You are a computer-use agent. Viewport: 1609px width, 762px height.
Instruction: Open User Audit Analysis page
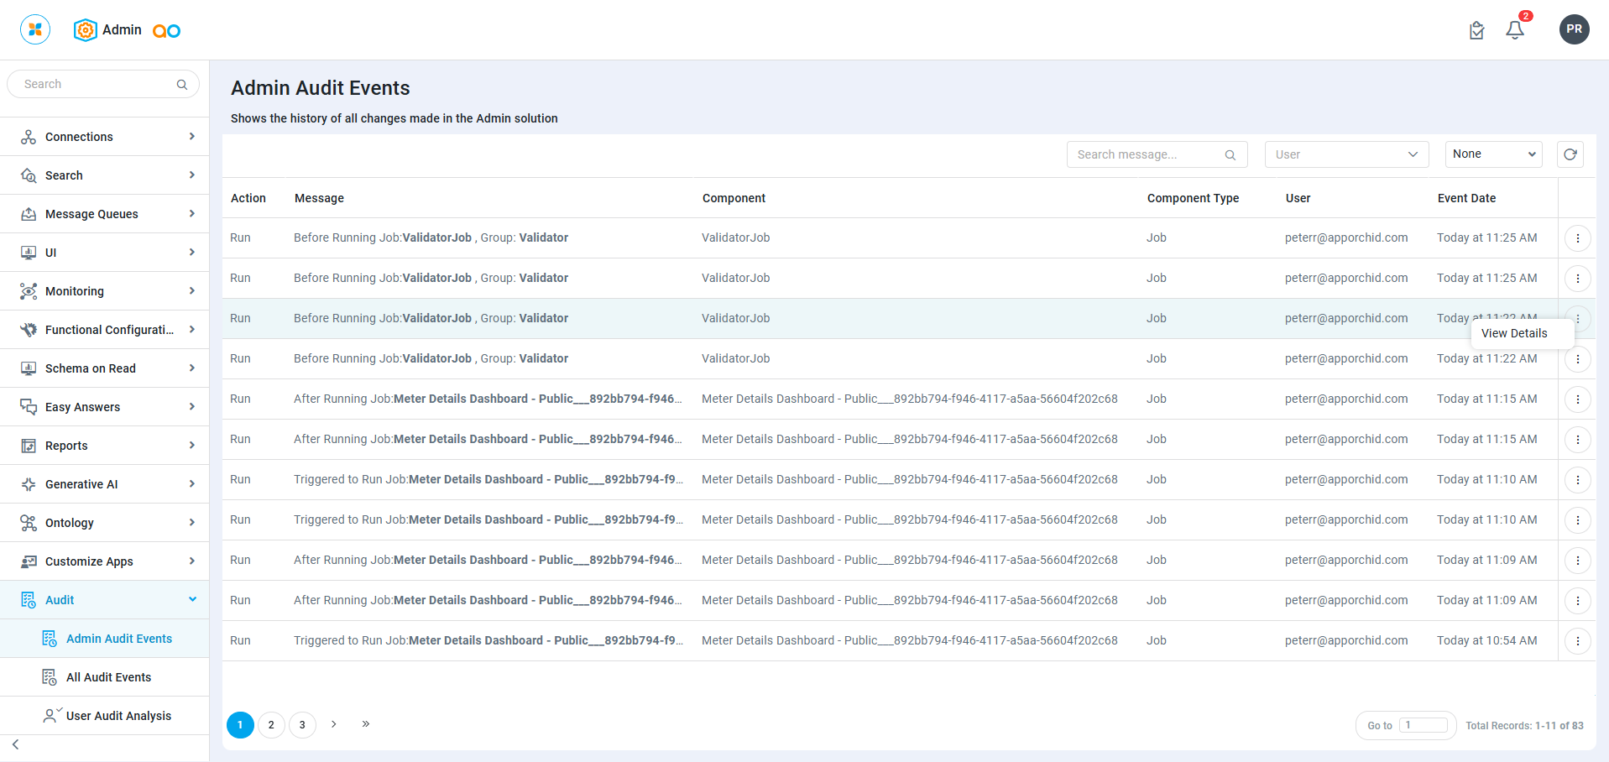click(x=118, y=716)
